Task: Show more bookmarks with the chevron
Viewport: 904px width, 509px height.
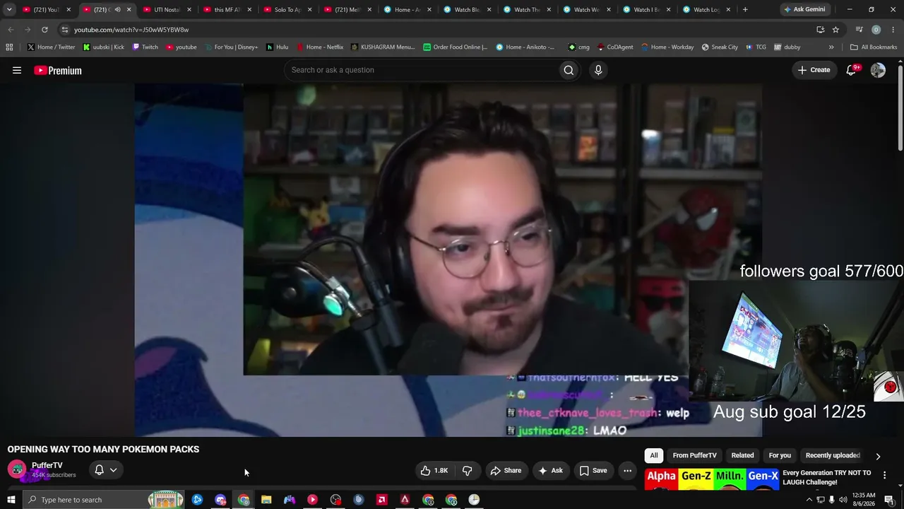Action: [x=831, y=47]
